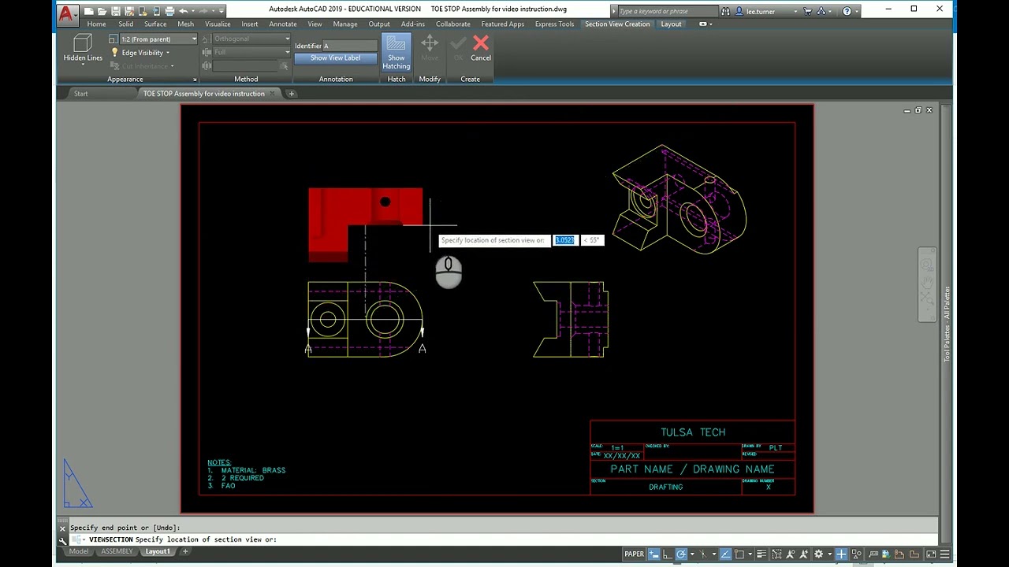Click the Autodesk A360 triangle icon
Screen dimensions: 1009x567
coord(821,11)
